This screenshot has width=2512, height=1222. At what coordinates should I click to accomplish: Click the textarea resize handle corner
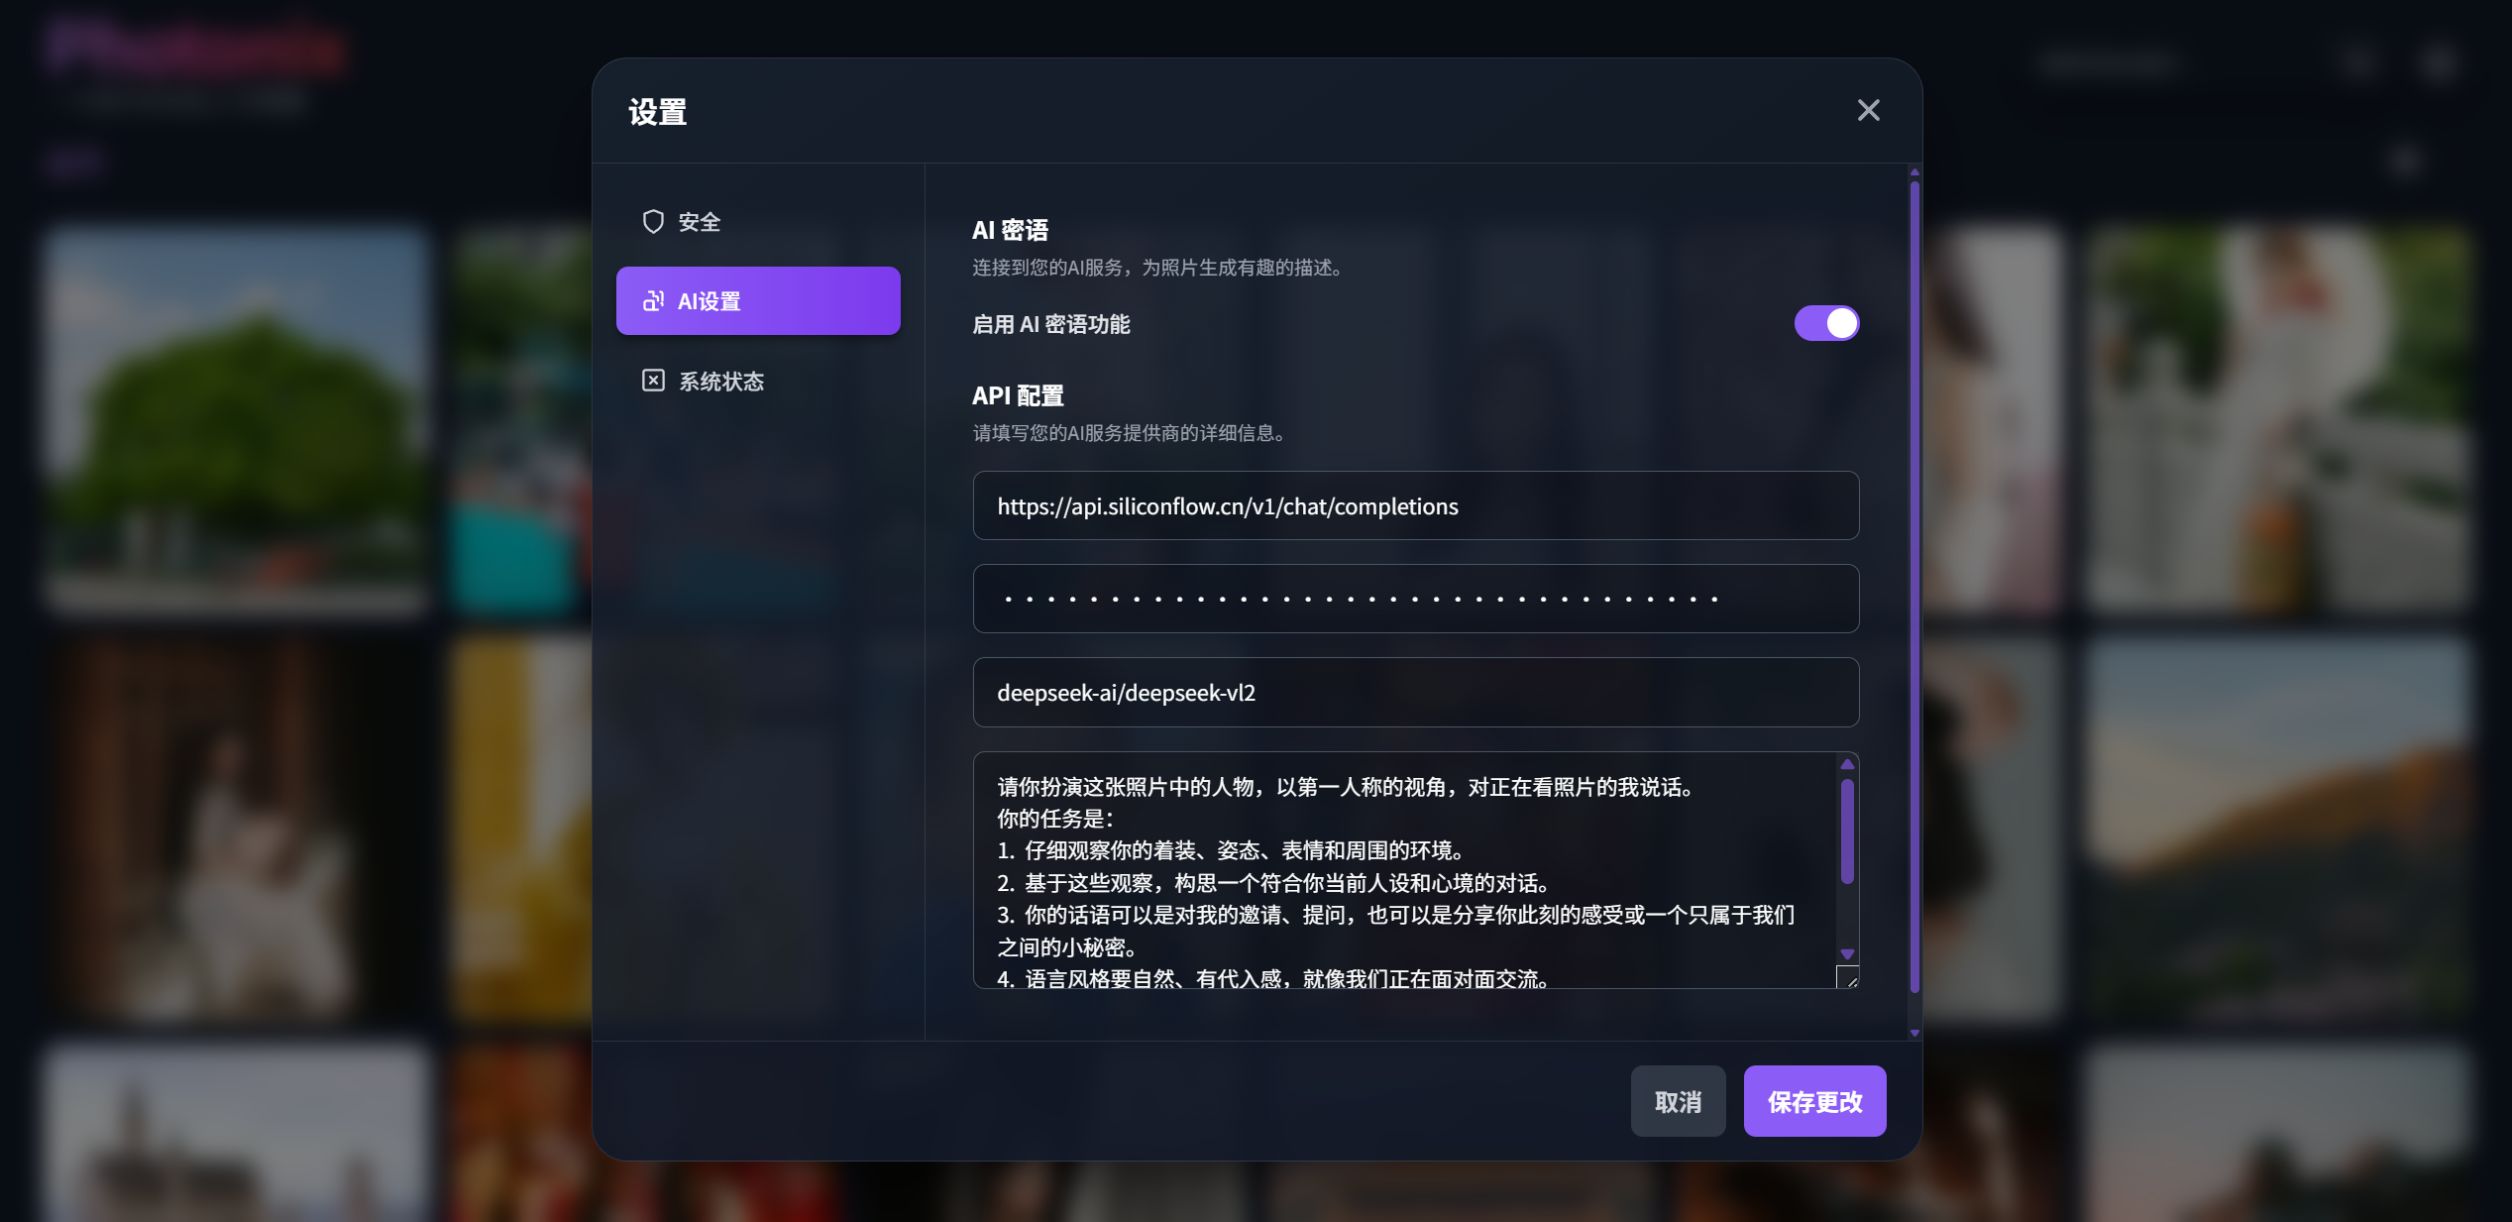(x=1849, y=979)
